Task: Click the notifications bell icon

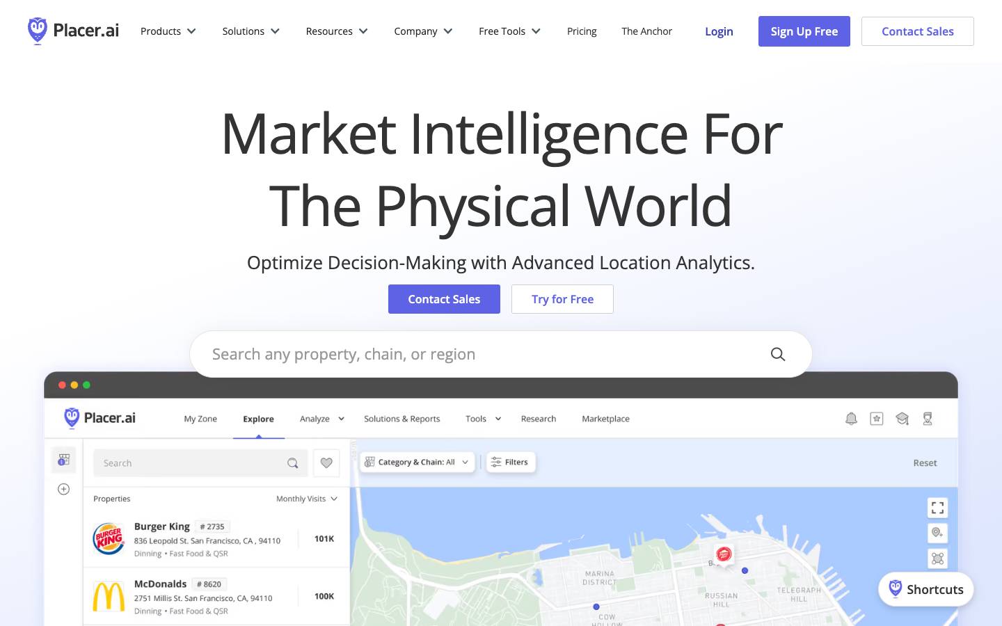Action: point(851,419)
